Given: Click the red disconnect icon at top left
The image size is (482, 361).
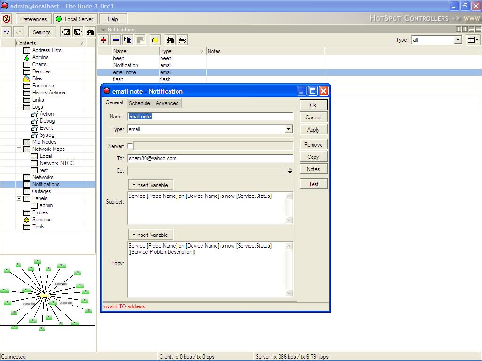Looking at the screenshot, I should tap(7, 19).
